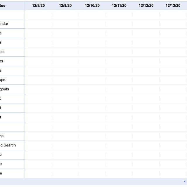Click the 12/13/20 date header
The image size is (187, 187).
(173, 6)
